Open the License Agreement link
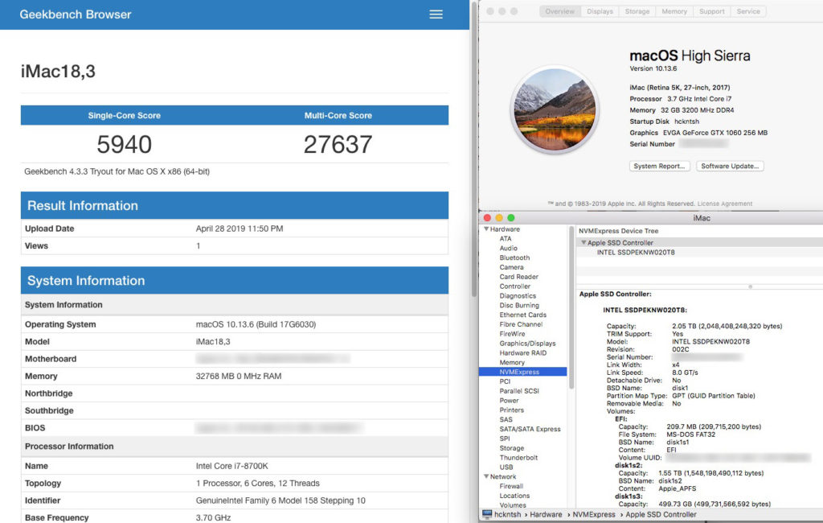This screenshot has height=523, width=823. coord(724,204)
